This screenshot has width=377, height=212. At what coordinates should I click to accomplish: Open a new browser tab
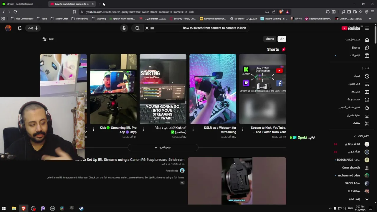100,4
